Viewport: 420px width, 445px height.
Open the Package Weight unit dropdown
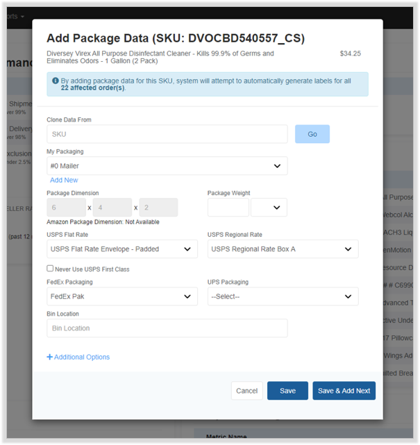(x=269, y=208)
